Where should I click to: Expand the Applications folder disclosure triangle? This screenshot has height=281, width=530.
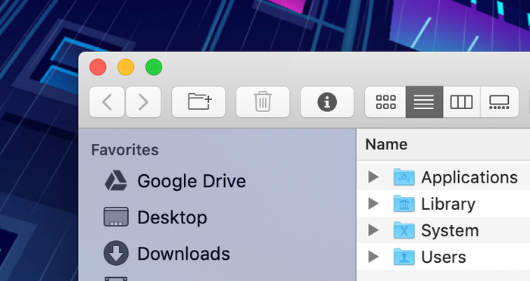coord(373,176)
